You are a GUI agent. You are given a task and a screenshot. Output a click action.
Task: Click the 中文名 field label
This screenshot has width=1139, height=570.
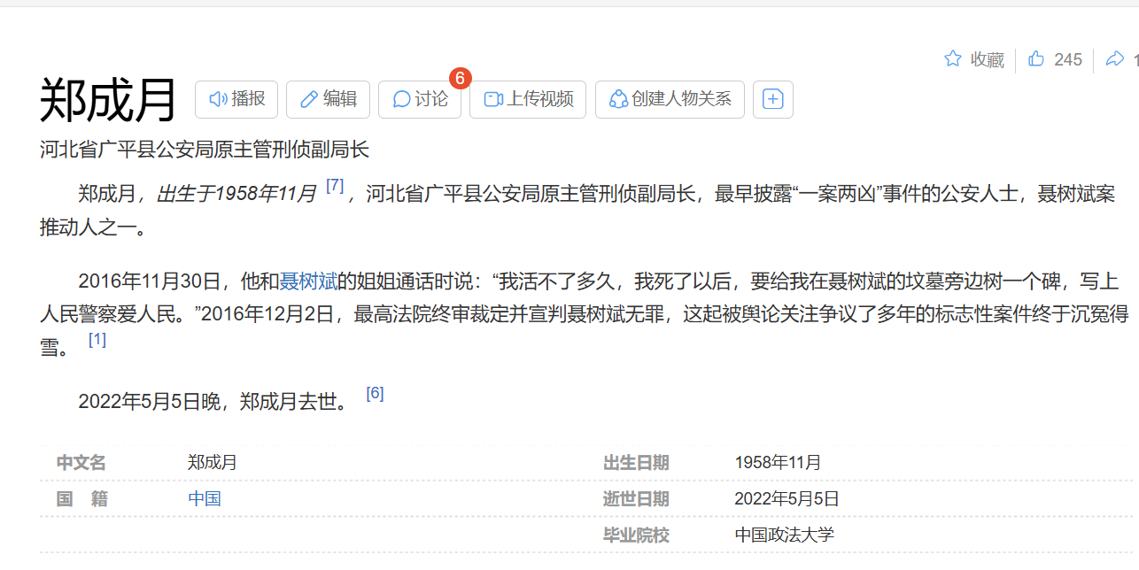tap(81, 462)
